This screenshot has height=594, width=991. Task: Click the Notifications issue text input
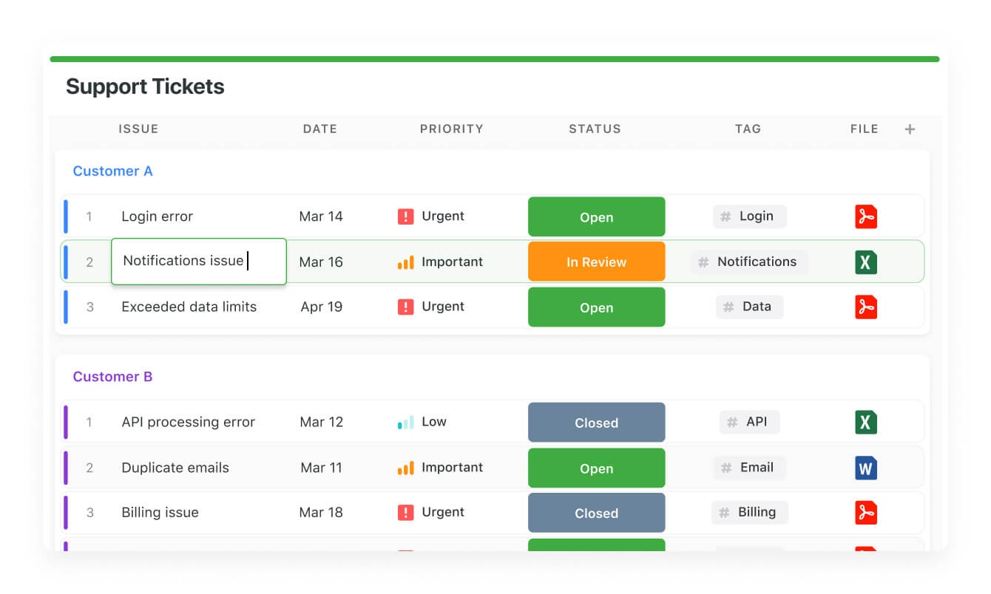tap(198, 262)
